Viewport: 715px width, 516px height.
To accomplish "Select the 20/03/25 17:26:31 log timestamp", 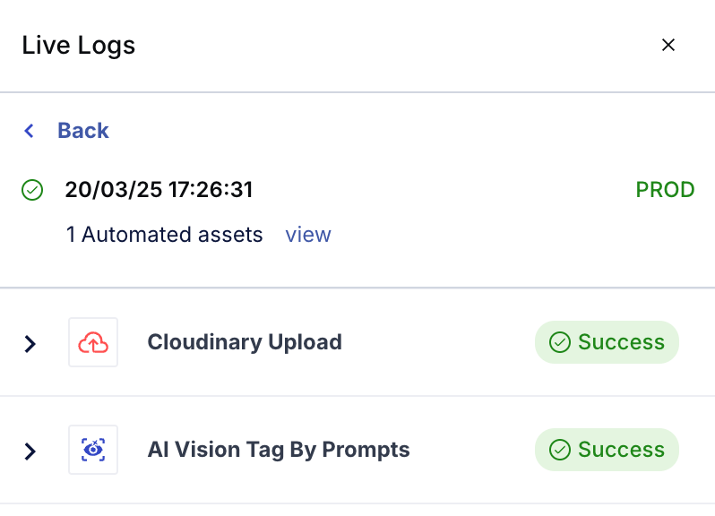I will 159,190.
